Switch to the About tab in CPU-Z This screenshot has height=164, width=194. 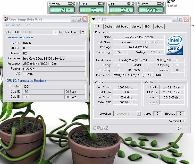tap(159, 26)
